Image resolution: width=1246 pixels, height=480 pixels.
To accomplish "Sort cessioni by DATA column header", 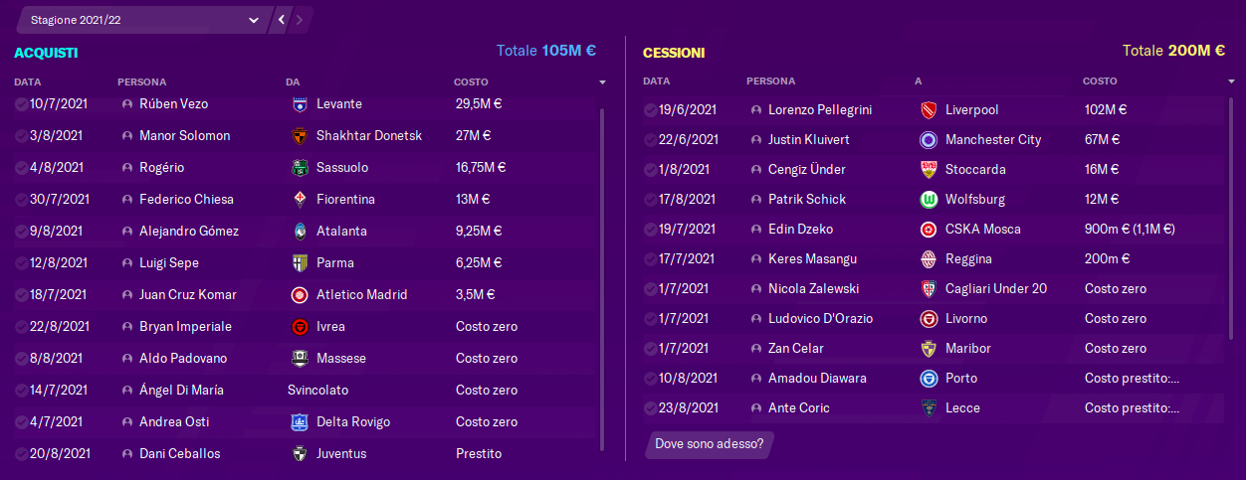I will pos(657,81).
